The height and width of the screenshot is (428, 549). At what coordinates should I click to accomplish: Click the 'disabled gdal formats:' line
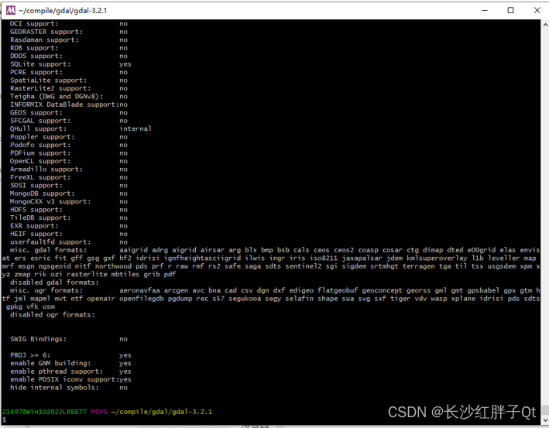pyautogui.click(x=54, y=282)
